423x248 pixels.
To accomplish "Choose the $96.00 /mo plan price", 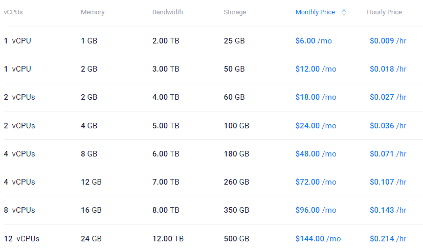I will (x=316, y=210).
